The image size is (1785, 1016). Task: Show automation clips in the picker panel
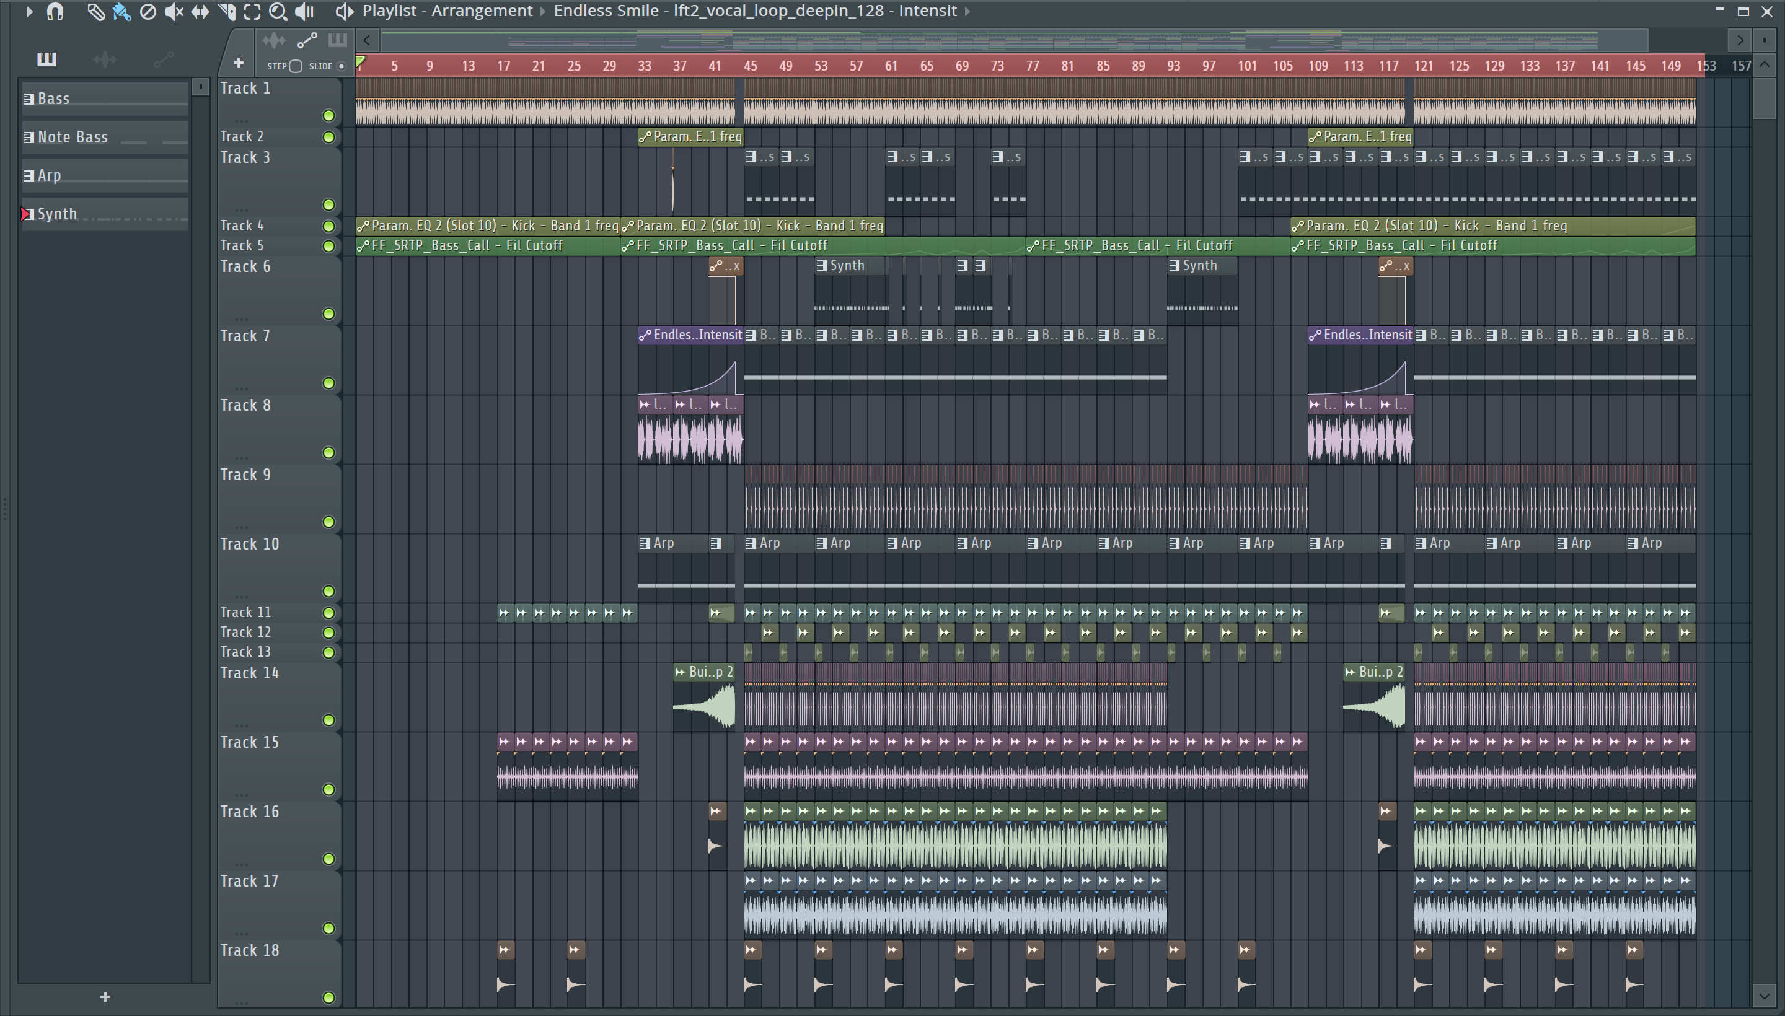tap(164, 60)
